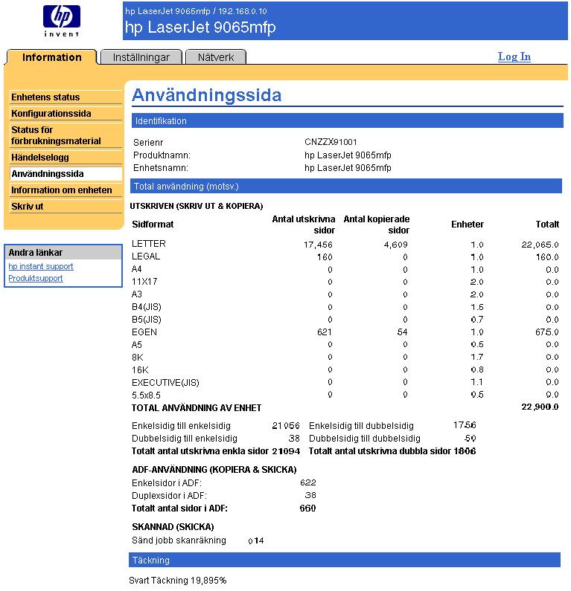Open Information om enheten page
This screenshot has height=591, width=571.
[x=66, y=190]
